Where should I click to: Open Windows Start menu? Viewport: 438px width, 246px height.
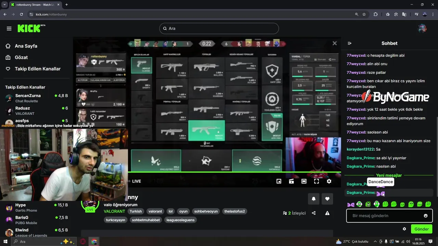[5, 242]
